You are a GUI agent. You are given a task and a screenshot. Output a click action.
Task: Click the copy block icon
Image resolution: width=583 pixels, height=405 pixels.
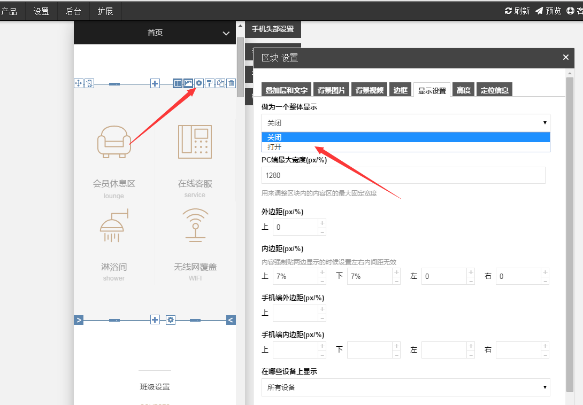(220, 83)
